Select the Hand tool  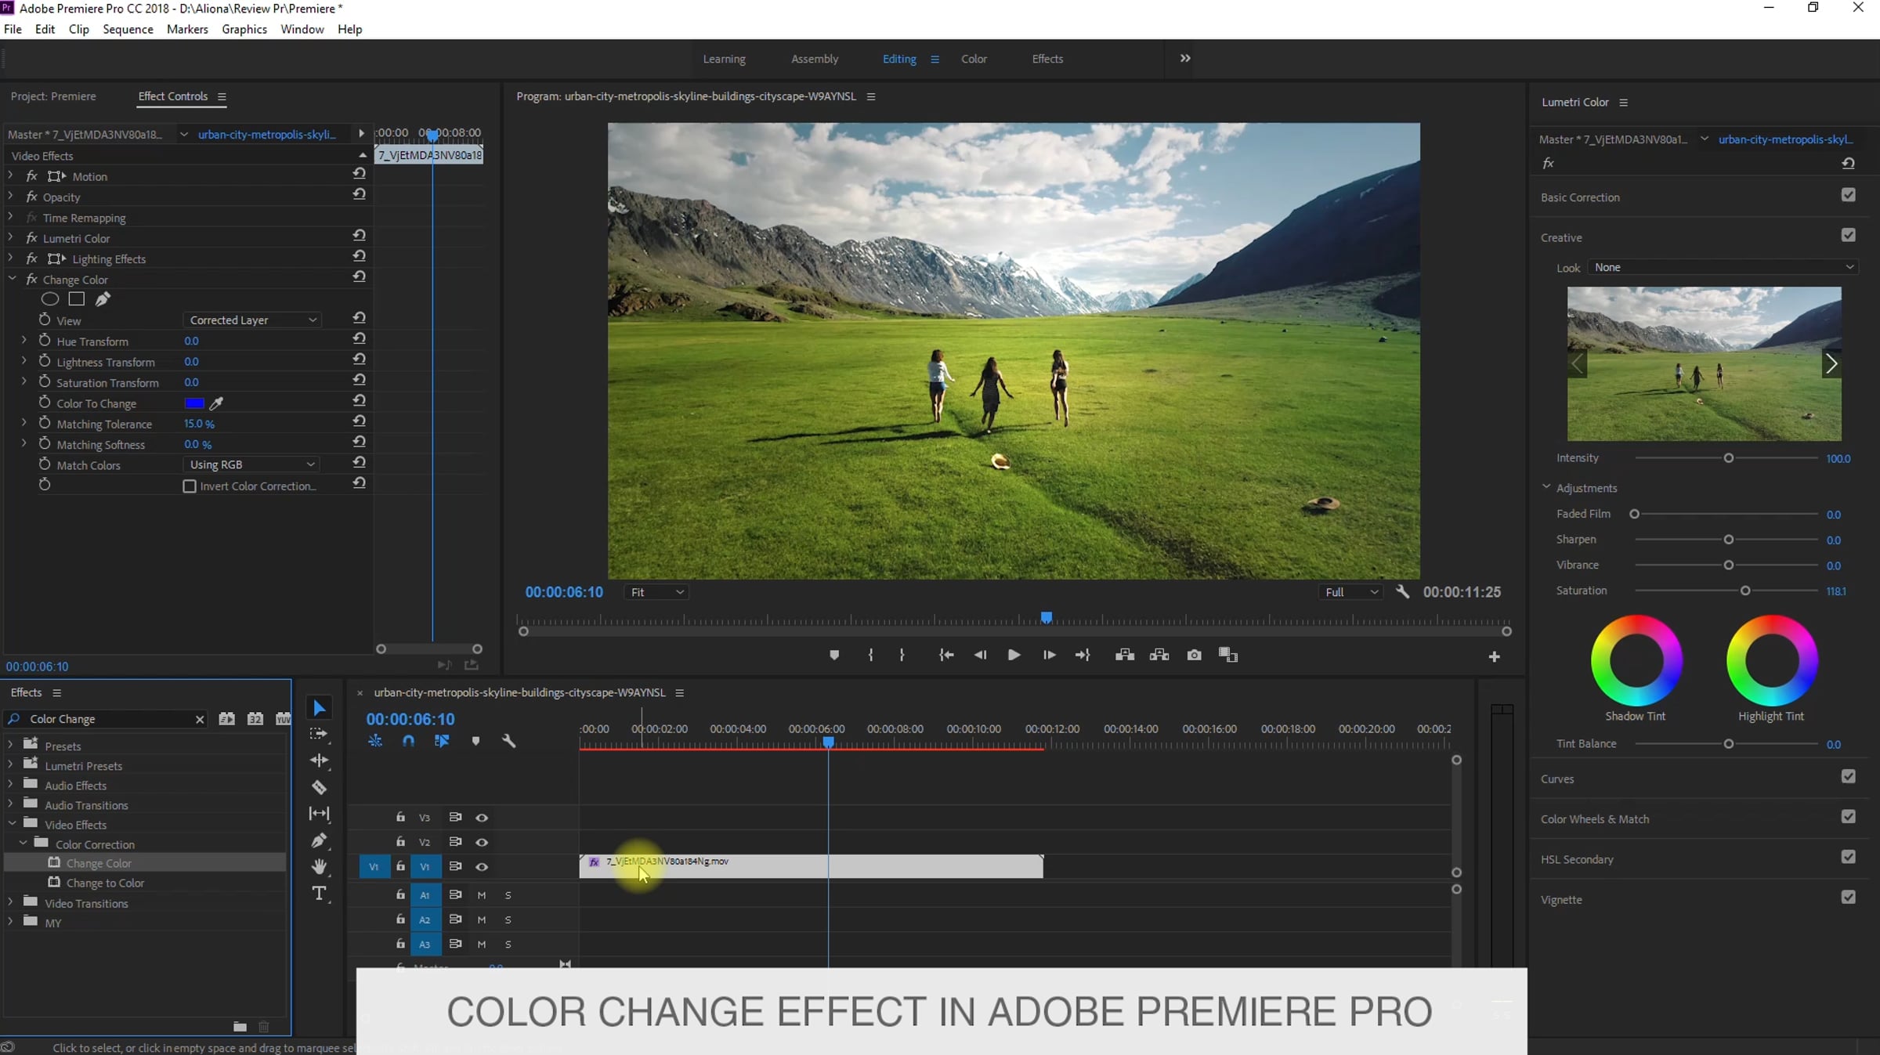click(319, 866)
